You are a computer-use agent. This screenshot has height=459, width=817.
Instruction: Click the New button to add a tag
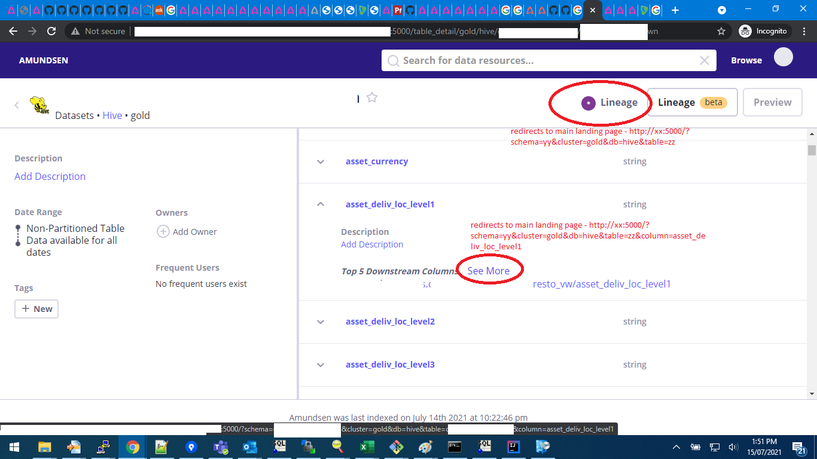pos(36,308)
